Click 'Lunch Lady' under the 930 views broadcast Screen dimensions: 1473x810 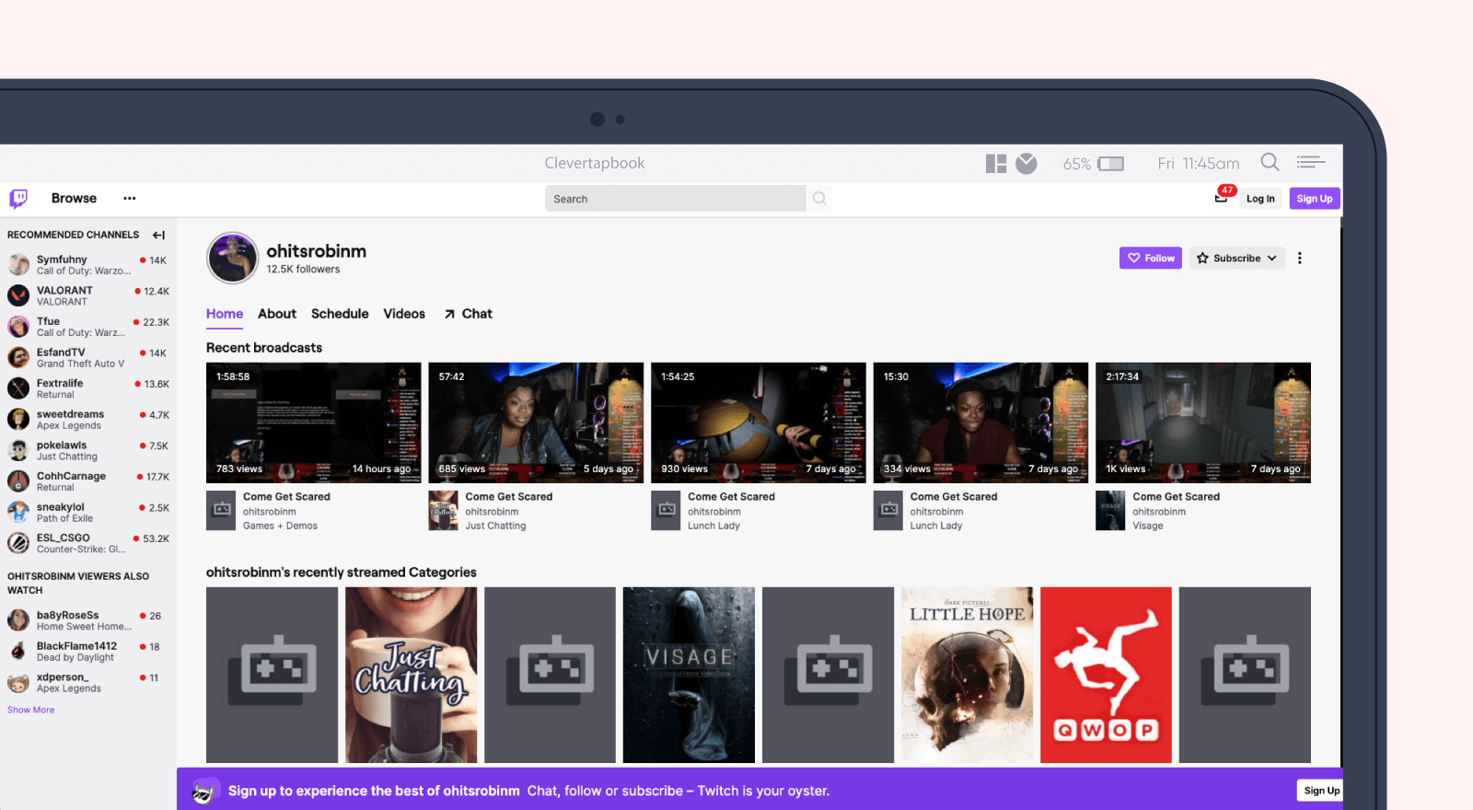coord(713,526)
